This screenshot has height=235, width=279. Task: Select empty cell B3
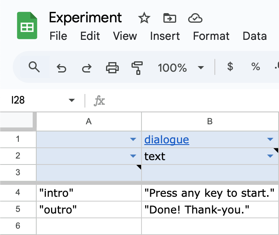210,173
